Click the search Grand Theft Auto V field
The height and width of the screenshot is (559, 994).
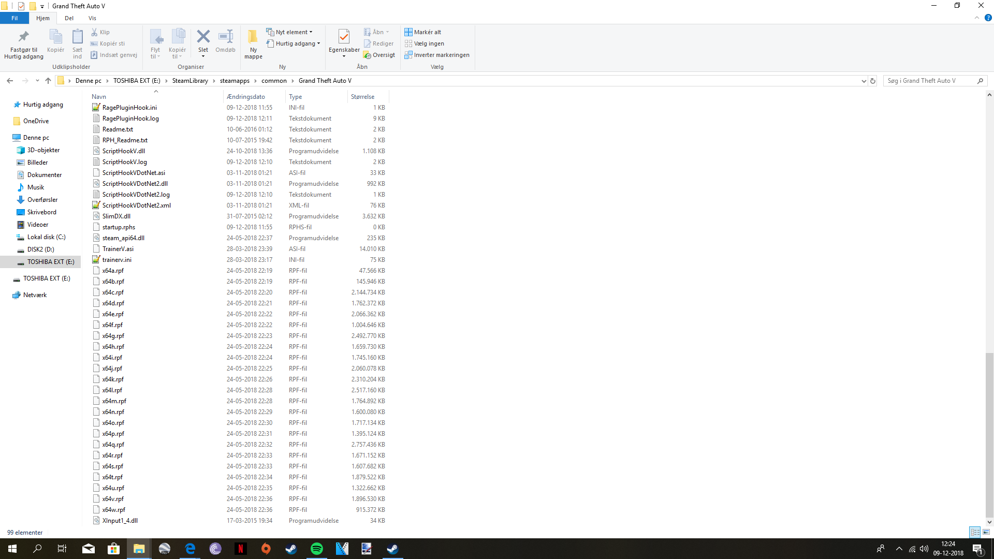click(929, 81)
